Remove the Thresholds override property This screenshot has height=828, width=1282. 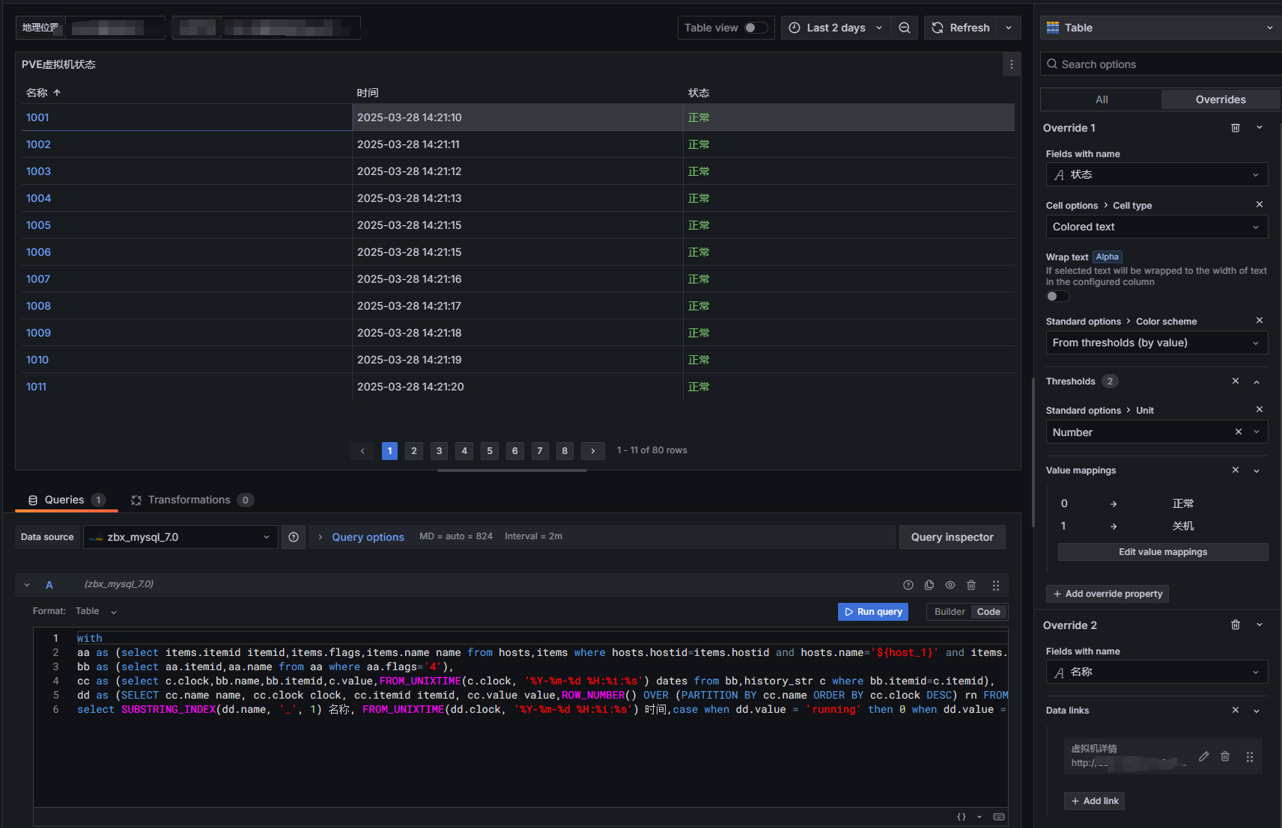[1236, 381]
